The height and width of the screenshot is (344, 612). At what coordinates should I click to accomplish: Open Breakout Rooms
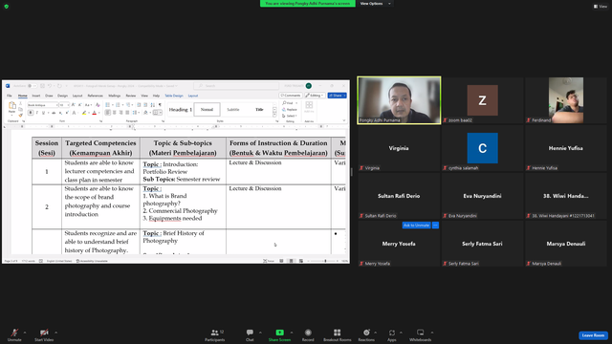click(337, 334)
